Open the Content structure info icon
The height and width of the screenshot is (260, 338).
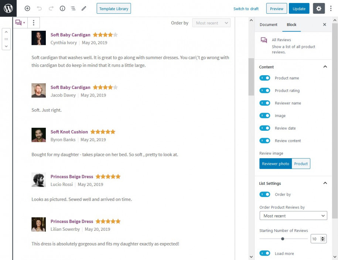click(62, 8)
